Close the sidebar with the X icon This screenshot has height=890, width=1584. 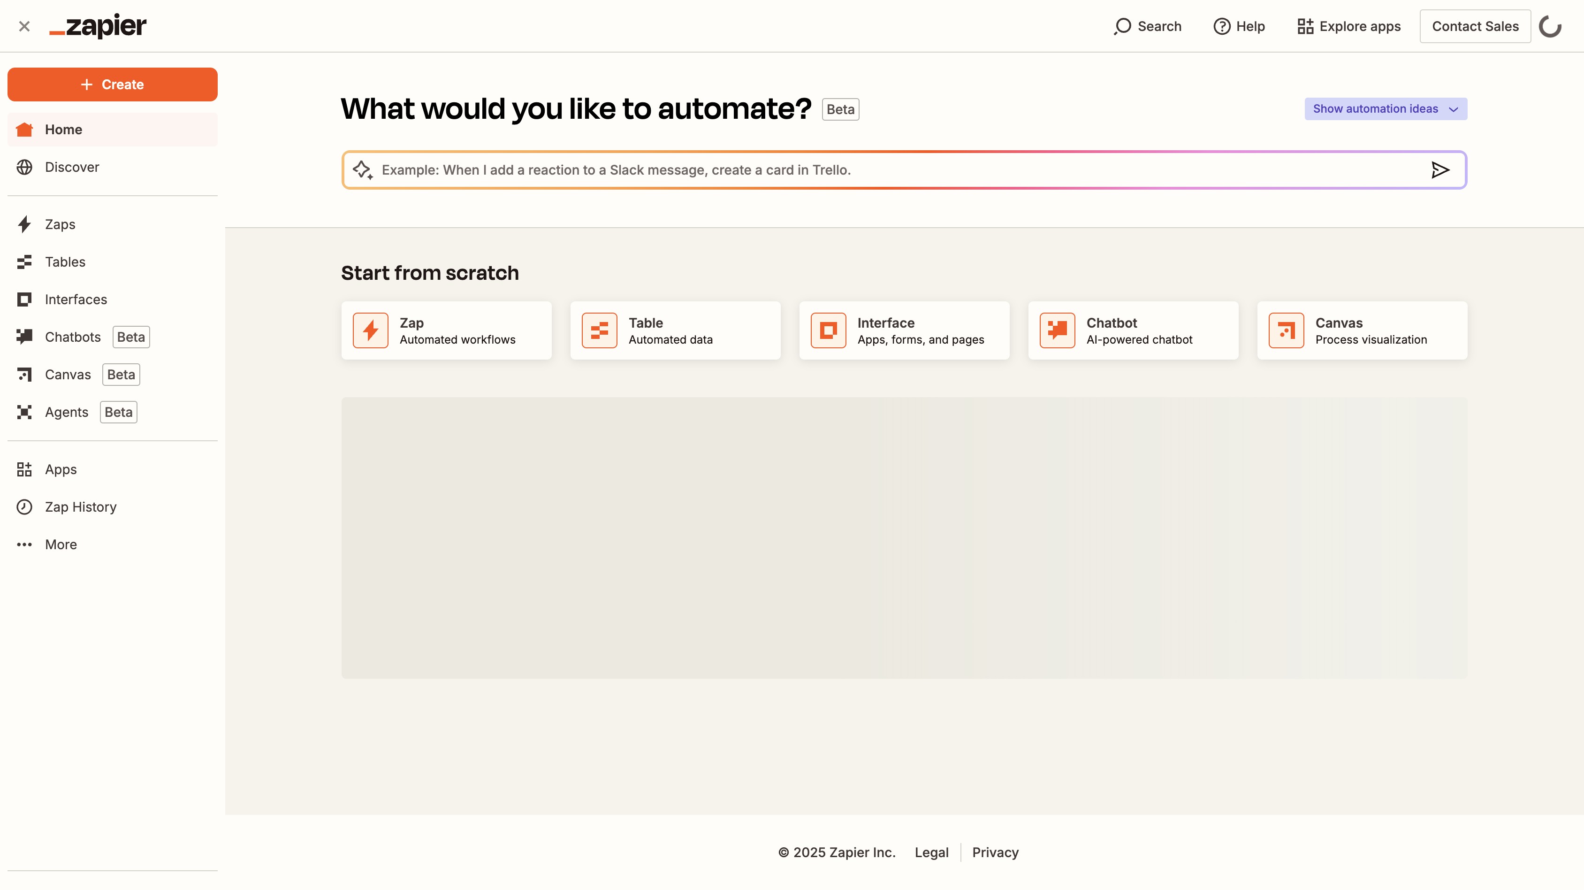pos(24,26)
